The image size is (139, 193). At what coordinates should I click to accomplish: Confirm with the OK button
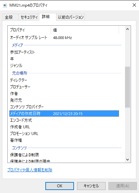pyautogui.click(x=60, y=186)
